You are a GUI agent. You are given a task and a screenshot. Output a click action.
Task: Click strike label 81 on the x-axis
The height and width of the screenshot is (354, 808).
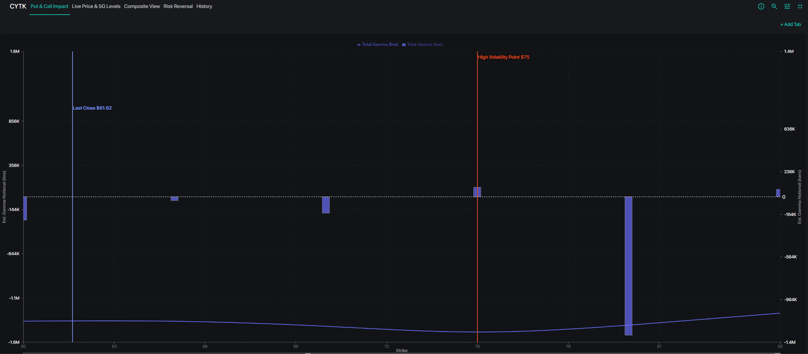659,347
